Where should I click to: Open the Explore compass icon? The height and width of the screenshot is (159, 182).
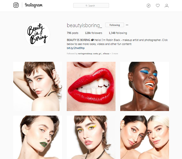click(x=148, y=6)
